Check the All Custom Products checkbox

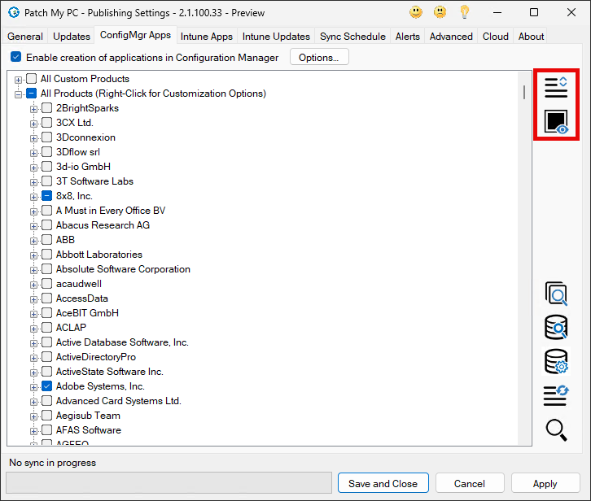point(31,79)
